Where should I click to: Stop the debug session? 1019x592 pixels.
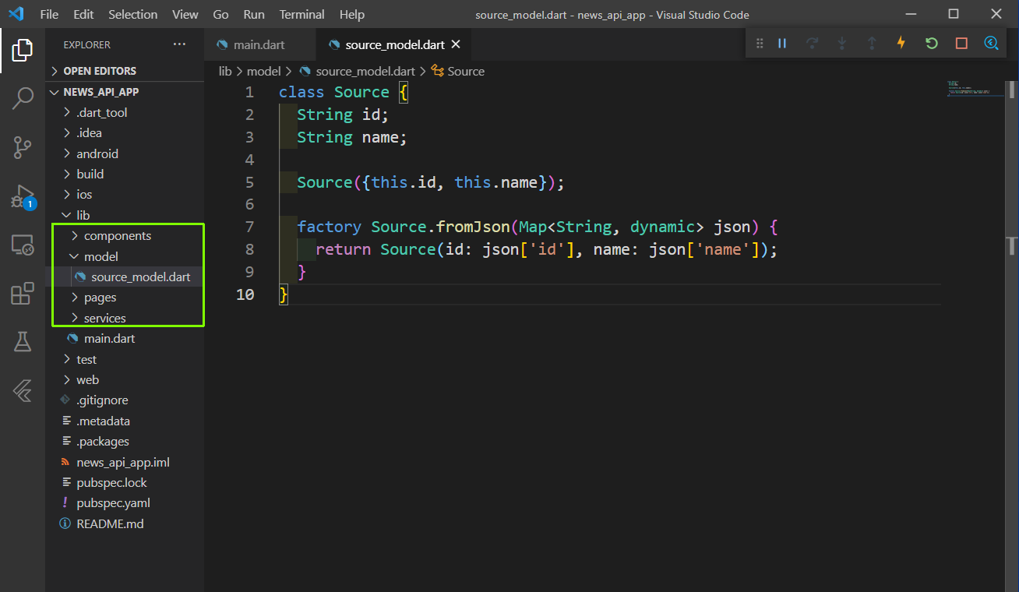tap(961, 43)
